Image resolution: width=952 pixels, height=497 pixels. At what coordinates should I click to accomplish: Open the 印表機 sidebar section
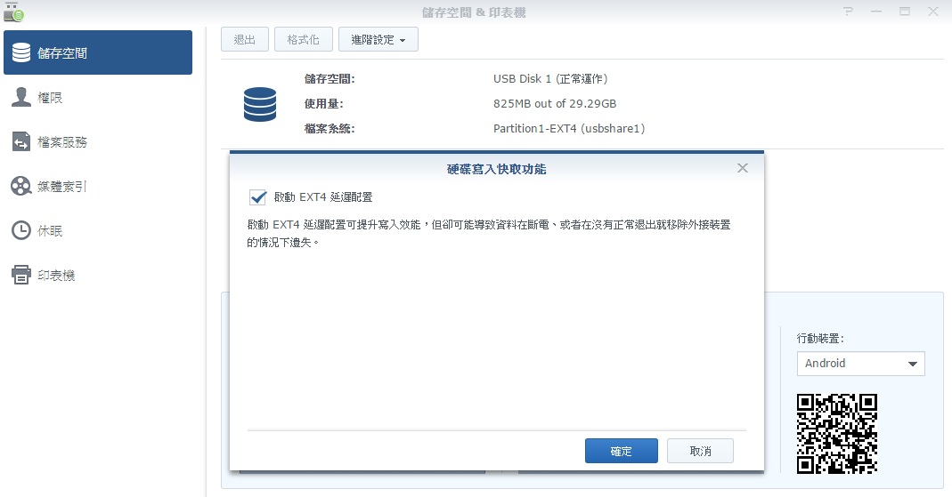click(x=98, y=275)
